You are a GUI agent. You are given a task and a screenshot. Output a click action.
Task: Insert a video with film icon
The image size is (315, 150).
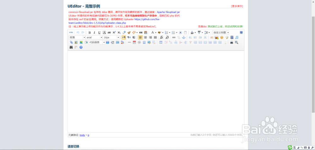coord(232,37)
